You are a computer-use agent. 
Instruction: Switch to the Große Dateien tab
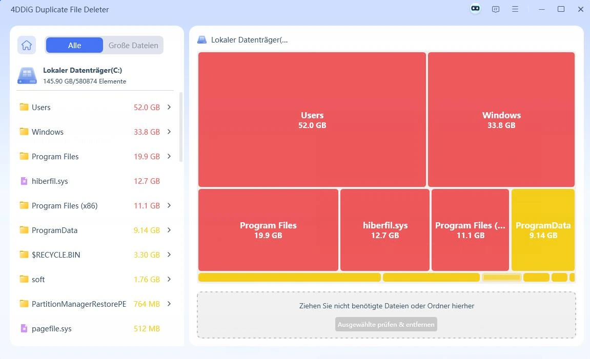tap(133, 45)
